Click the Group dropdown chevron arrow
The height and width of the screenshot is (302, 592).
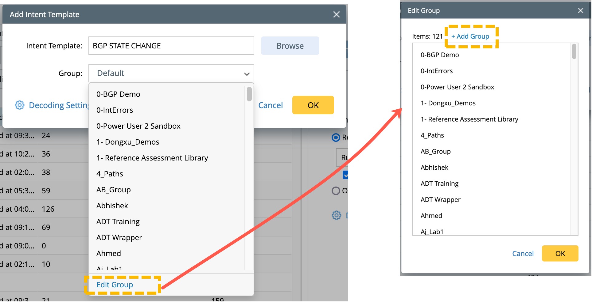(x=247, y=74)
